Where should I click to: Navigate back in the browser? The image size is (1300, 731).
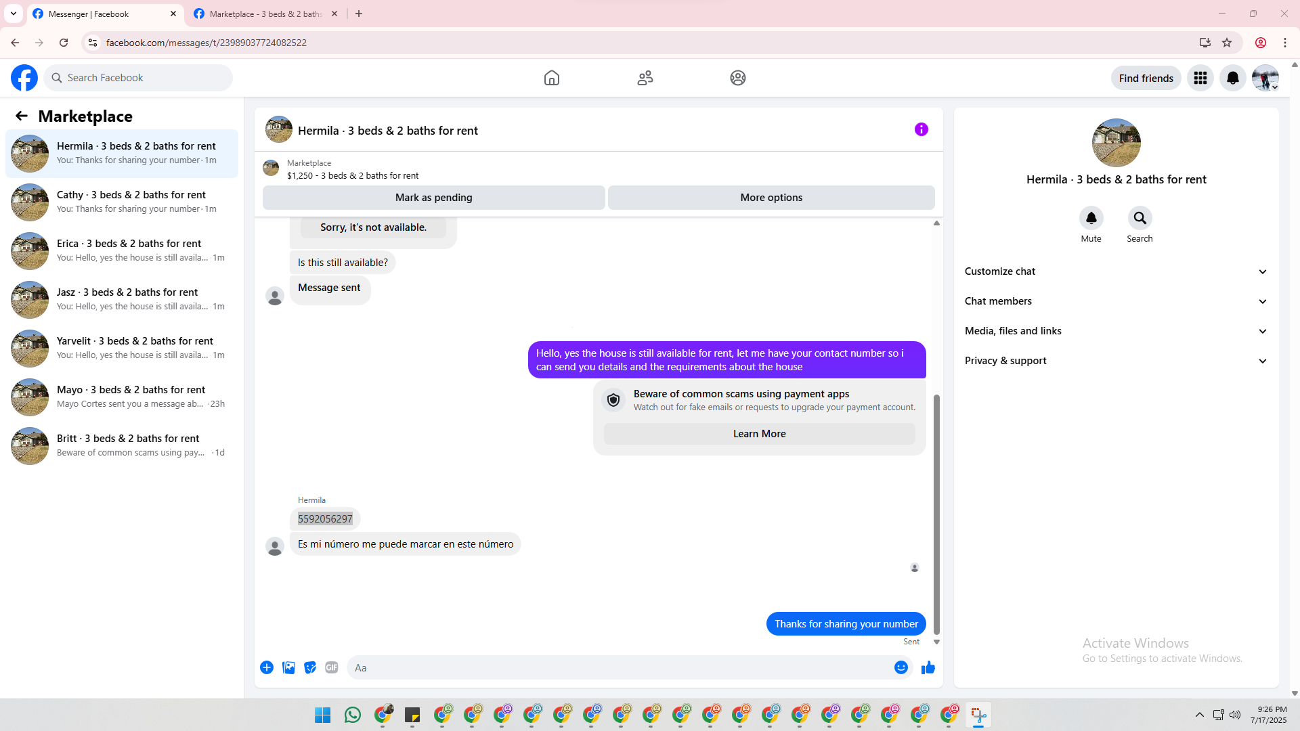coord(15,43)
